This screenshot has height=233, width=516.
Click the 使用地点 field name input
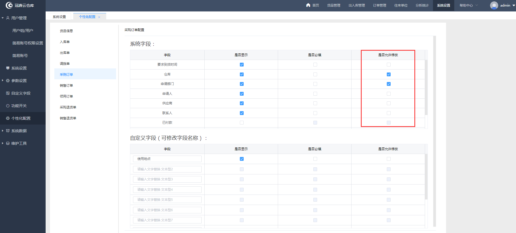click(167, 159)
